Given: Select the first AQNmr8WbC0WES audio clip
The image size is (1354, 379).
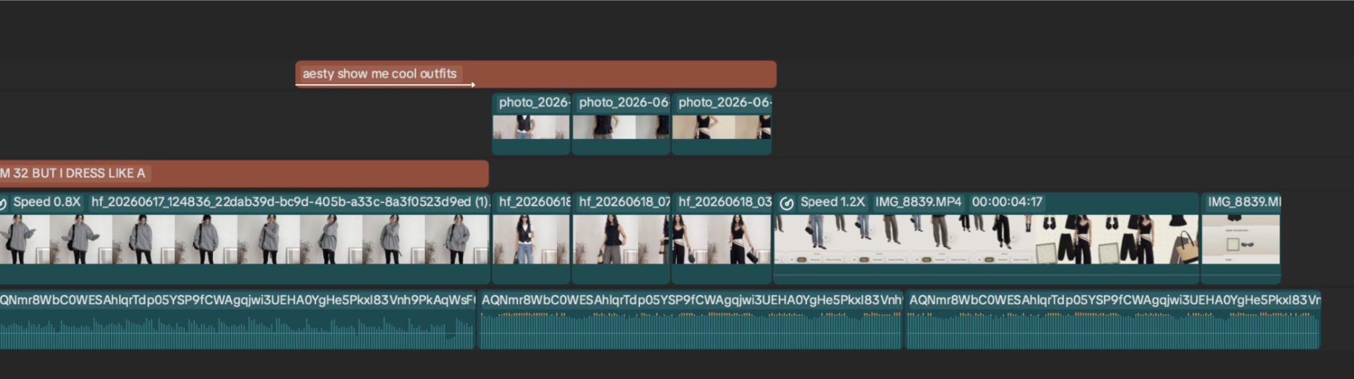Looking at the screenshot, I should point(237,319).
